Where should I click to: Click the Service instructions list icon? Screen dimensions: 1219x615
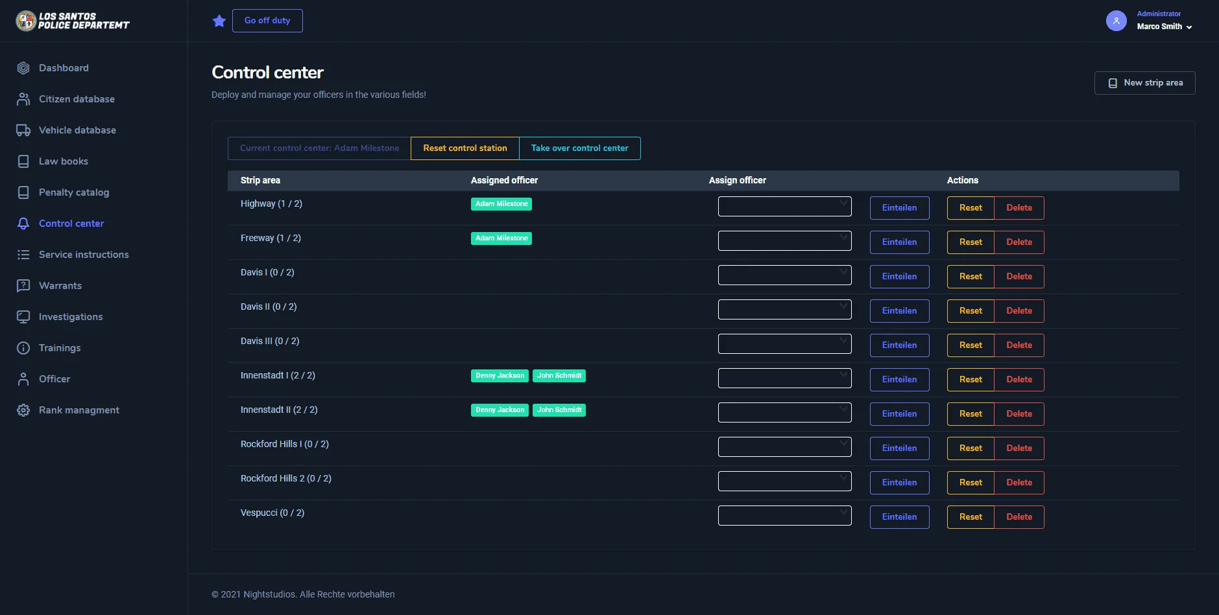[23, 255]
